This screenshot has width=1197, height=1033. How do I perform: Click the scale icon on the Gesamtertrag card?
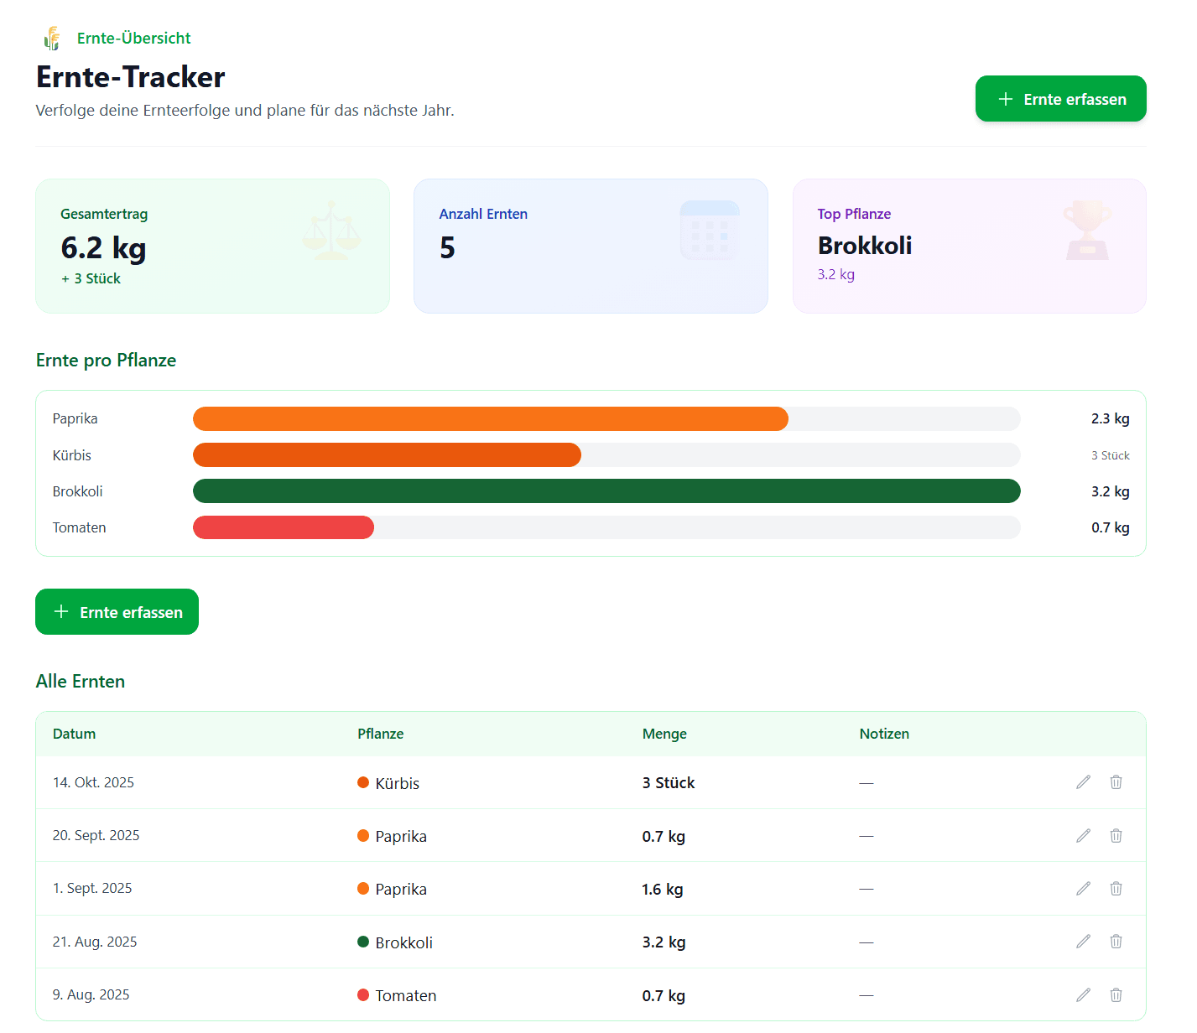pyautogui.click(x=332, y=230)
